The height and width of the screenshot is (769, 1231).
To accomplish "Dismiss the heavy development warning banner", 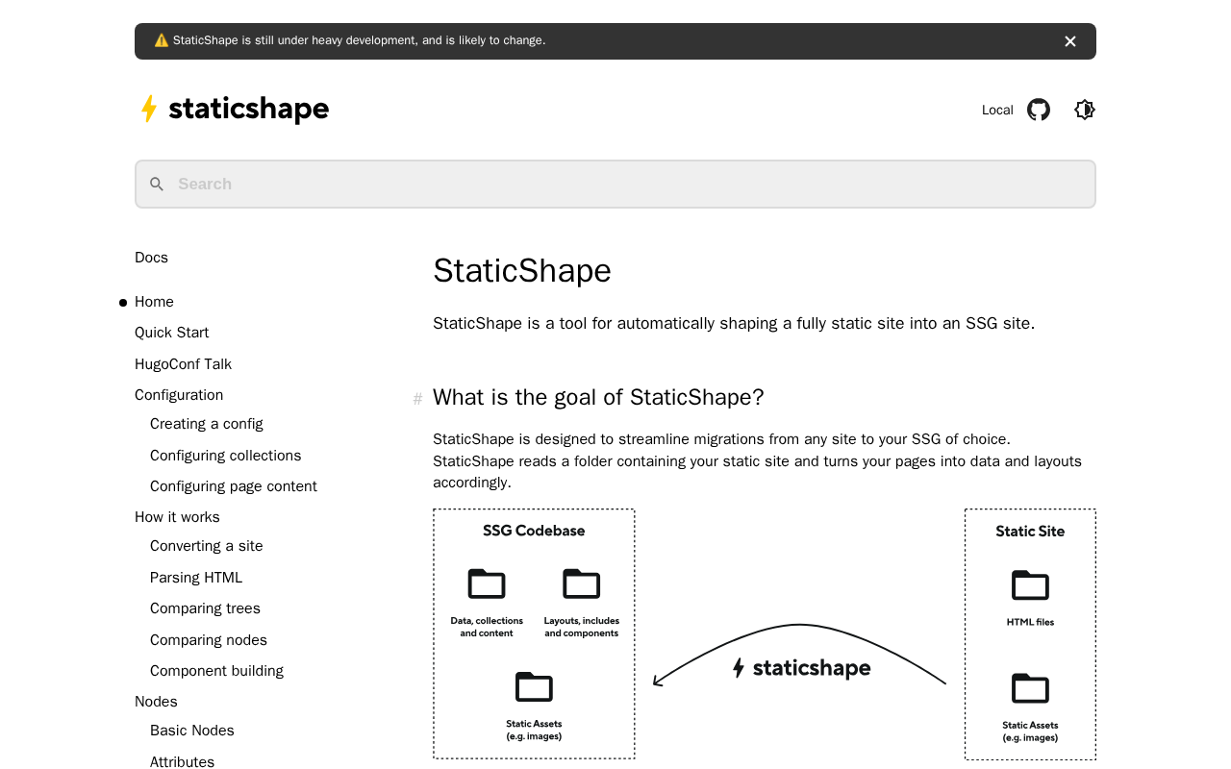I will 1070,41.
